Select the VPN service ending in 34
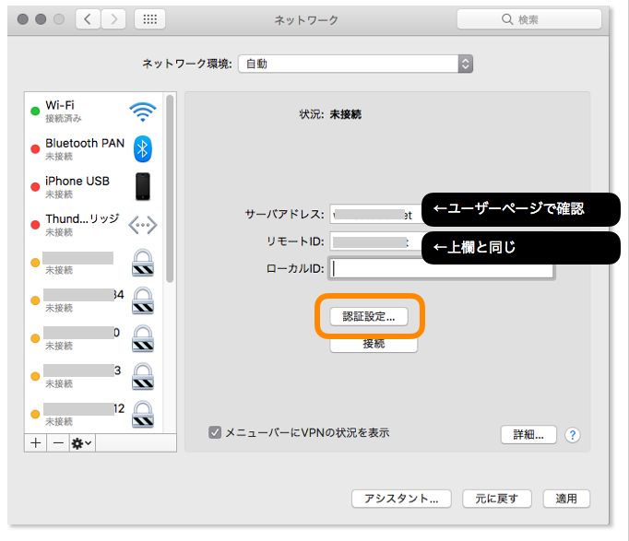The image size is (629, 541). coord(94,300)
